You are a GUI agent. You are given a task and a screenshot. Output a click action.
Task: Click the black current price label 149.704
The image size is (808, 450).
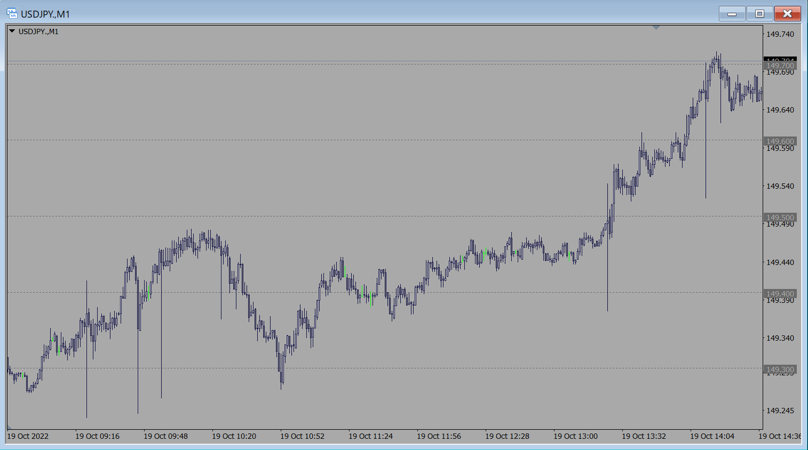click(x=780, y=59)
